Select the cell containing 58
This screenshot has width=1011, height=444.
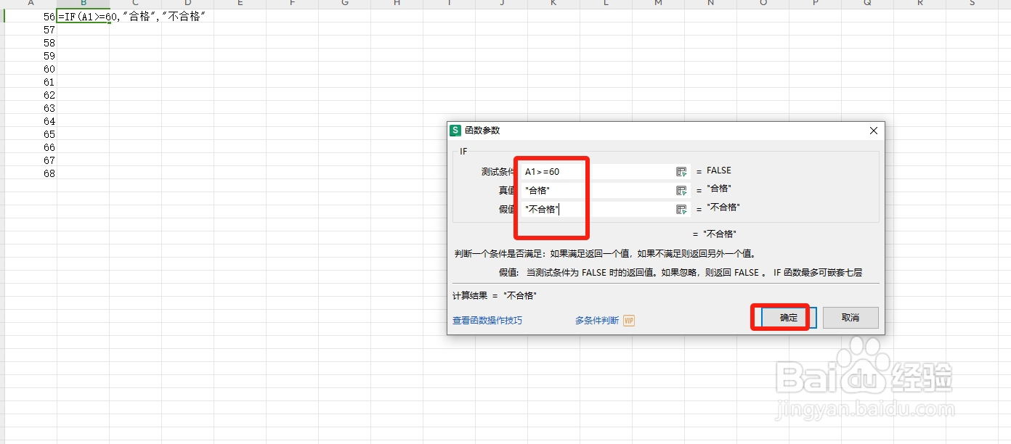tap(31, 43)
